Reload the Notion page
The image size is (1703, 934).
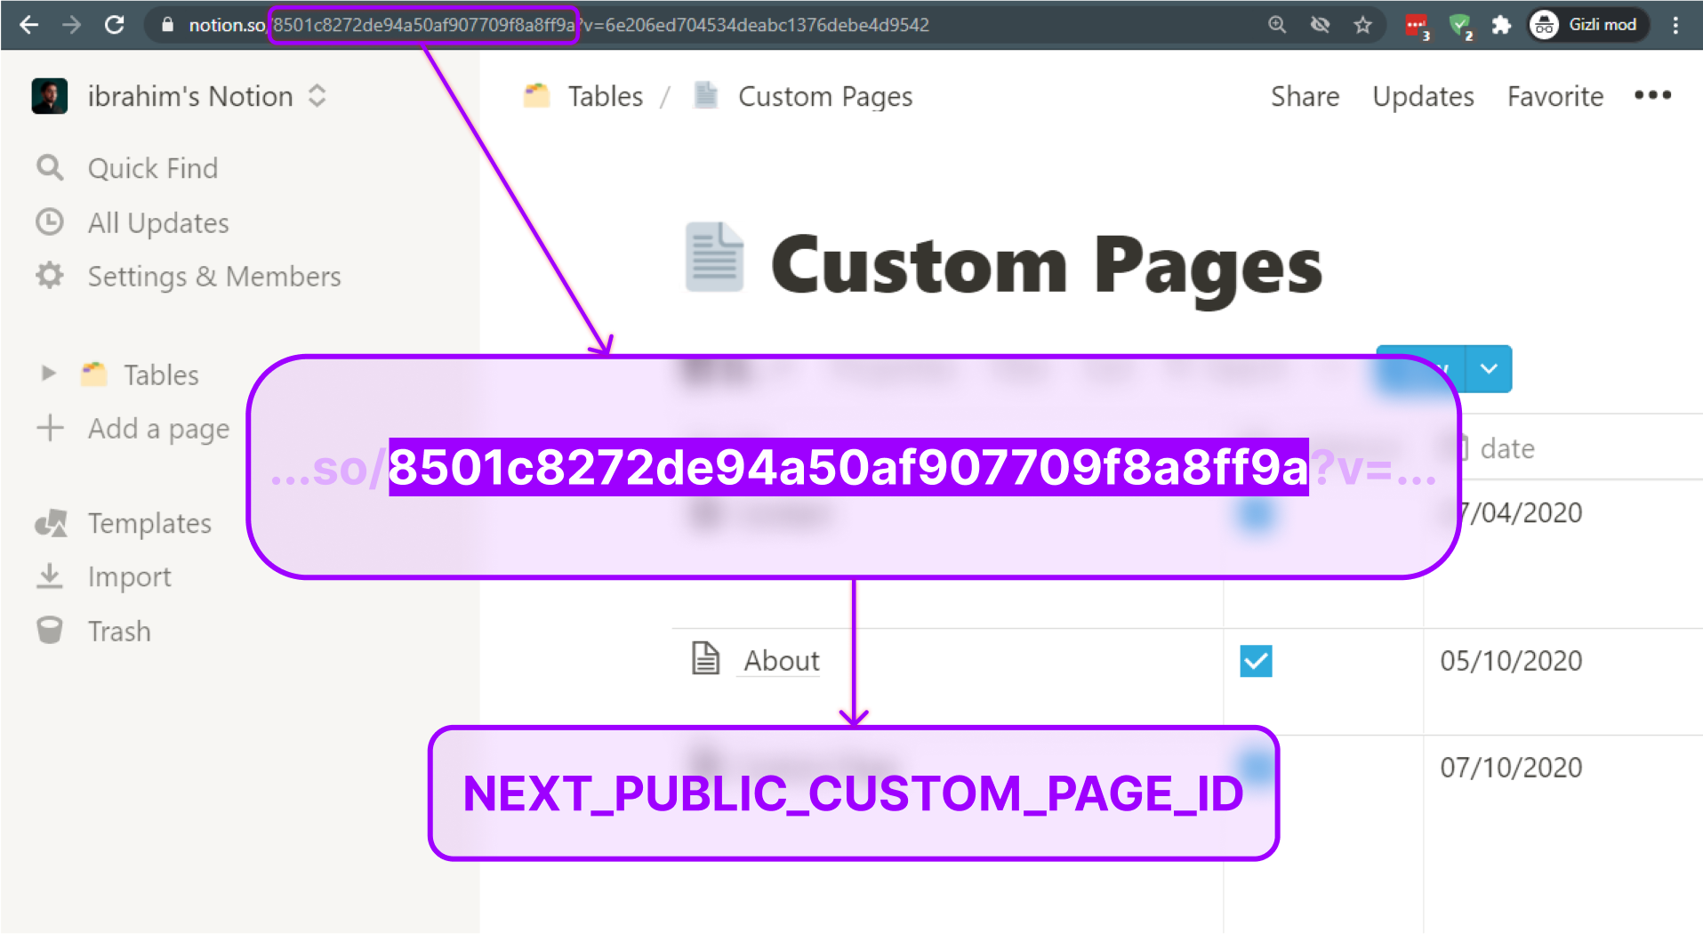[x=115, y=25]
